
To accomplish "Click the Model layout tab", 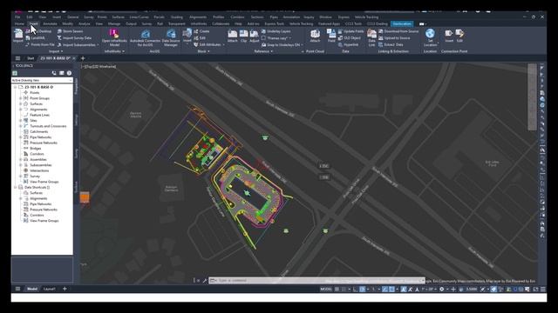I will click(32, 289).
